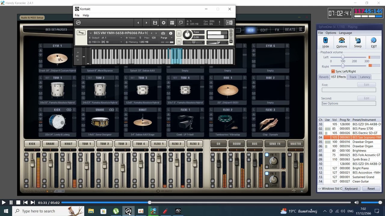Click the Kontakt exclamation warning icon
This screenshot has height=216, width=385.
[220, 23]
